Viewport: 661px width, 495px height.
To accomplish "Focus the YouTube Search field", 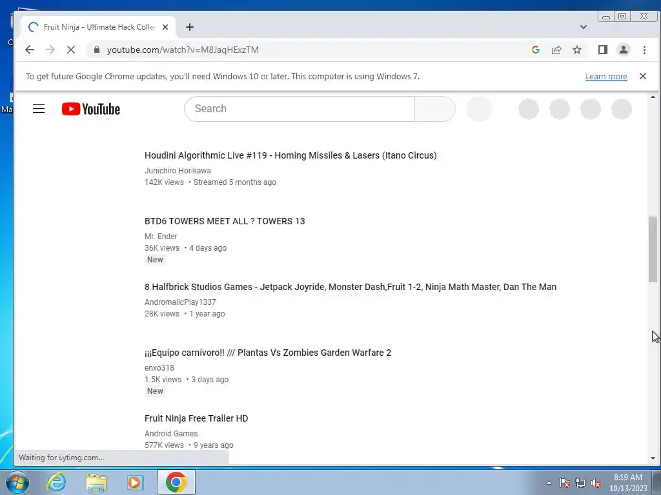I will click(300, 108).
